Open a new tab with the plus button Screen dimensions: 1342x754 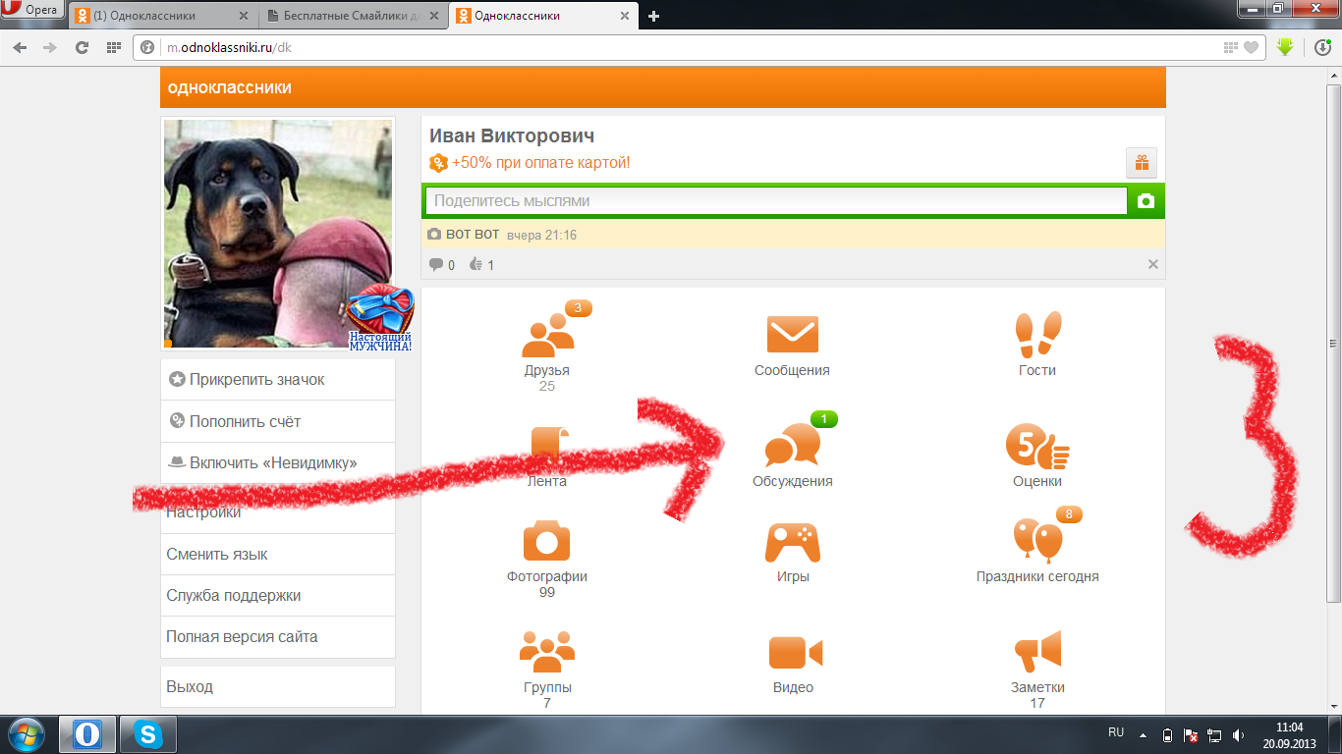654,16
